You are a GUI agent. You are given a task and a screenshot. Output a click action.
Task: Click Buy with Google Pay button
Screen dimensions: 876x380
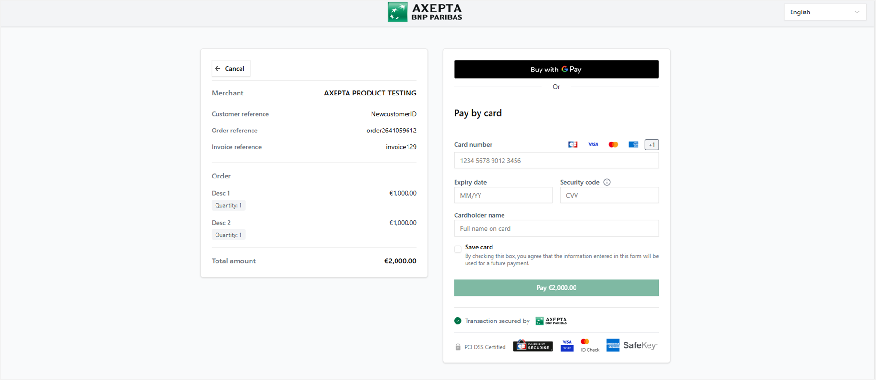[556, 70]
